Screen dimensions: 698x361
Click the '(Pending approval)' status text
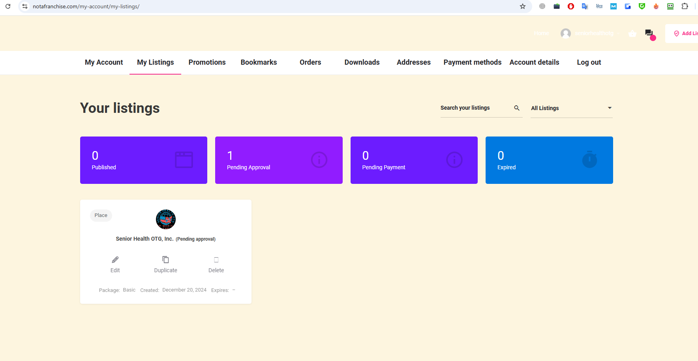coord(196,239)
